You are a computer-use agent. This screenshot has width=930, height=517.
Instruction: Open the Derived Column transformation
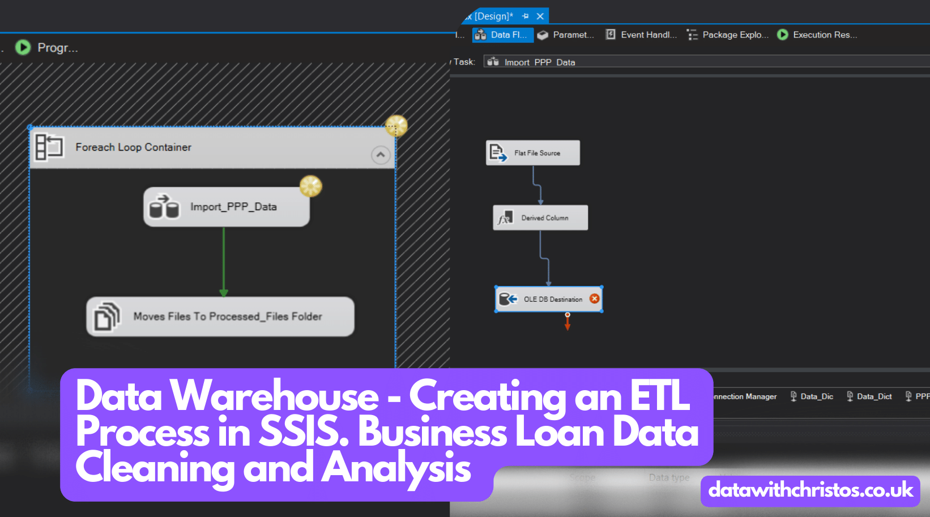pos(539,217)
